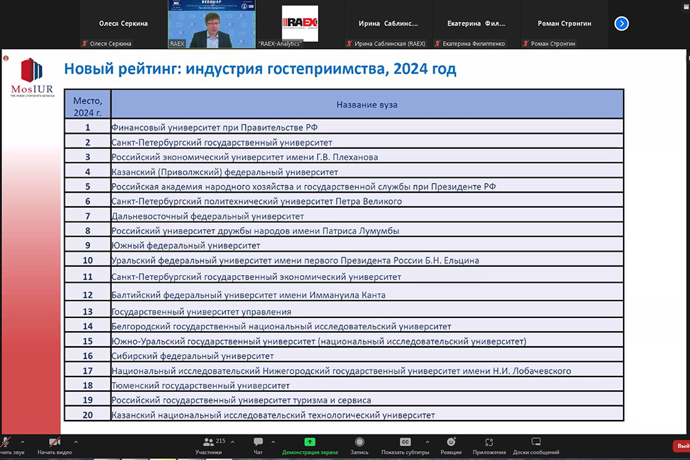
Task: Expand video options arrow next to camera
Action: click(x=75, y=441)
